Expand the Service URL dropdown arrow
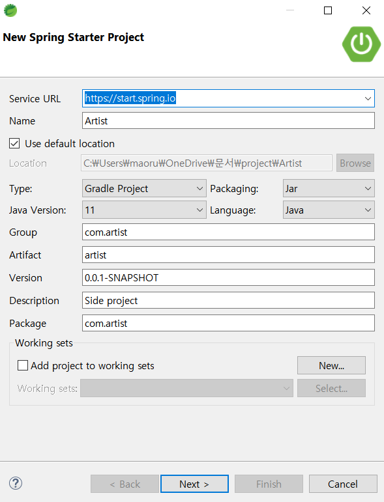 368,98
